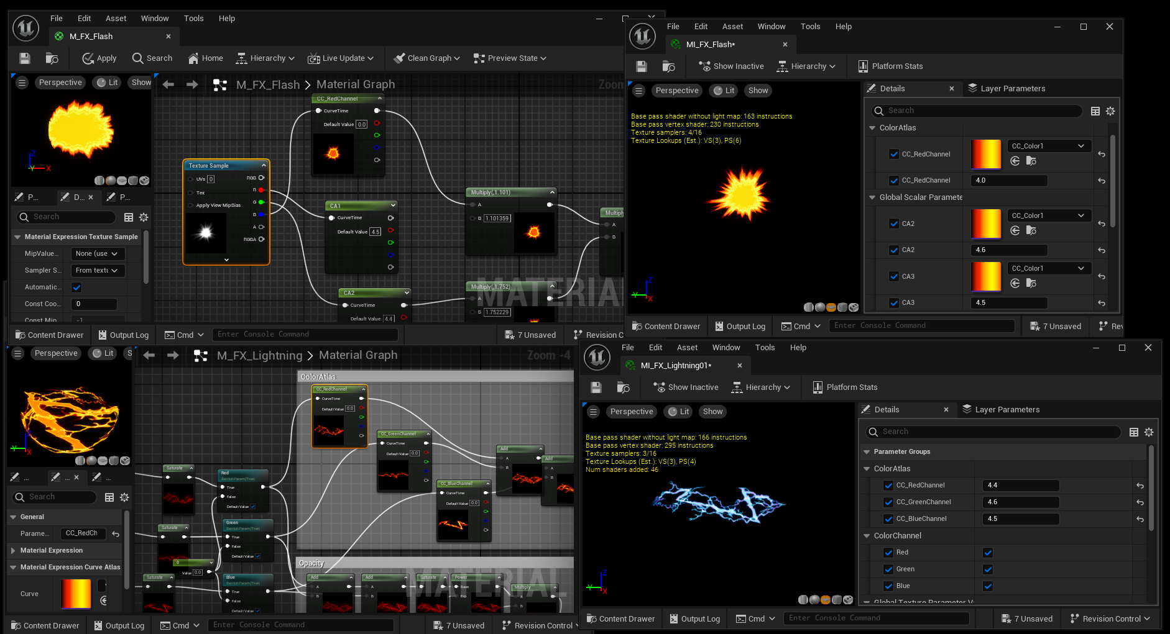The width and height of the screenshot is (1170, 634).
Task: Click Const Coordinate value field
Action: pyautogui.click(x=94, y=304)
